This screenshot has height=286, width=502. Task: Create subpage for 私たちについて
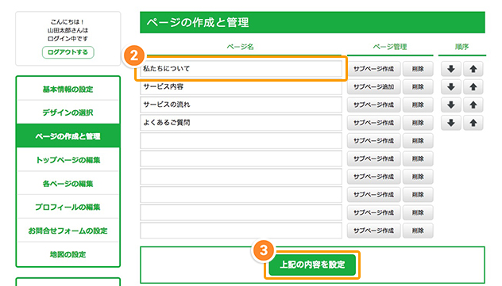click(373, 69)
